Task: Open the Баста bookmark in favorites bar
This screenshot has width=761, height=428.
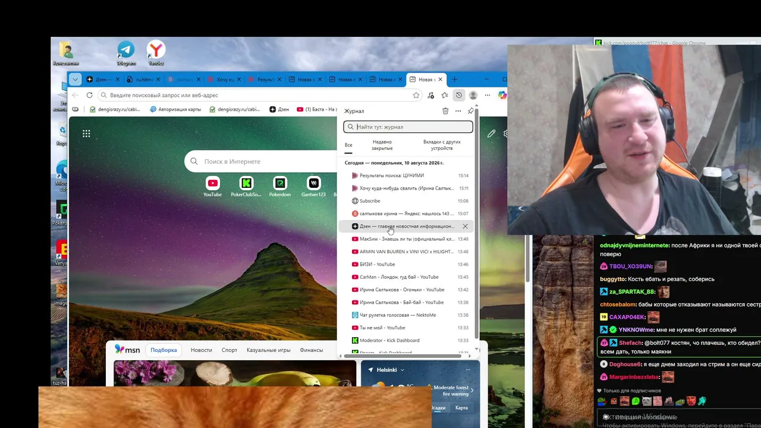Action: click(317, 109)
